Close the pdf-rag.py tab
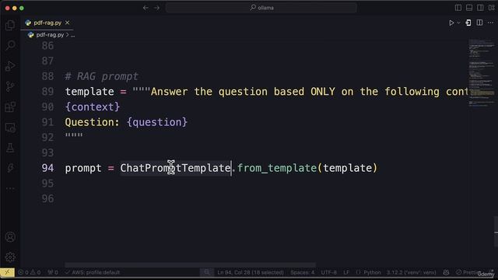 [x=68, y=23]
